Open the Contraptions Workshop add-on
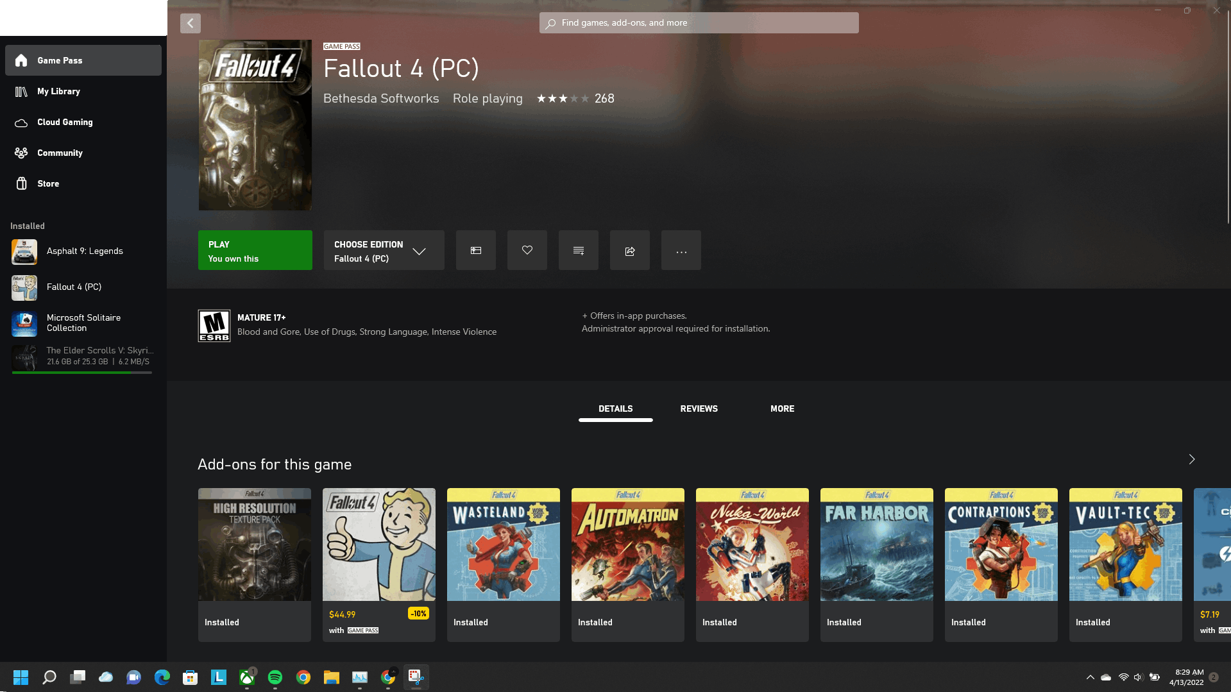This screenshot has width=1231, height=692. pyautogui.click(x=1001, y=564)
